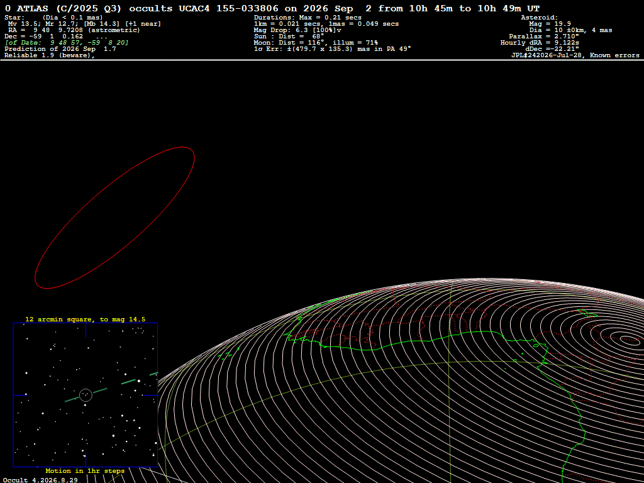Click the green 'of Date' coordinates text
644x483 pixels.
click(67, 43)
